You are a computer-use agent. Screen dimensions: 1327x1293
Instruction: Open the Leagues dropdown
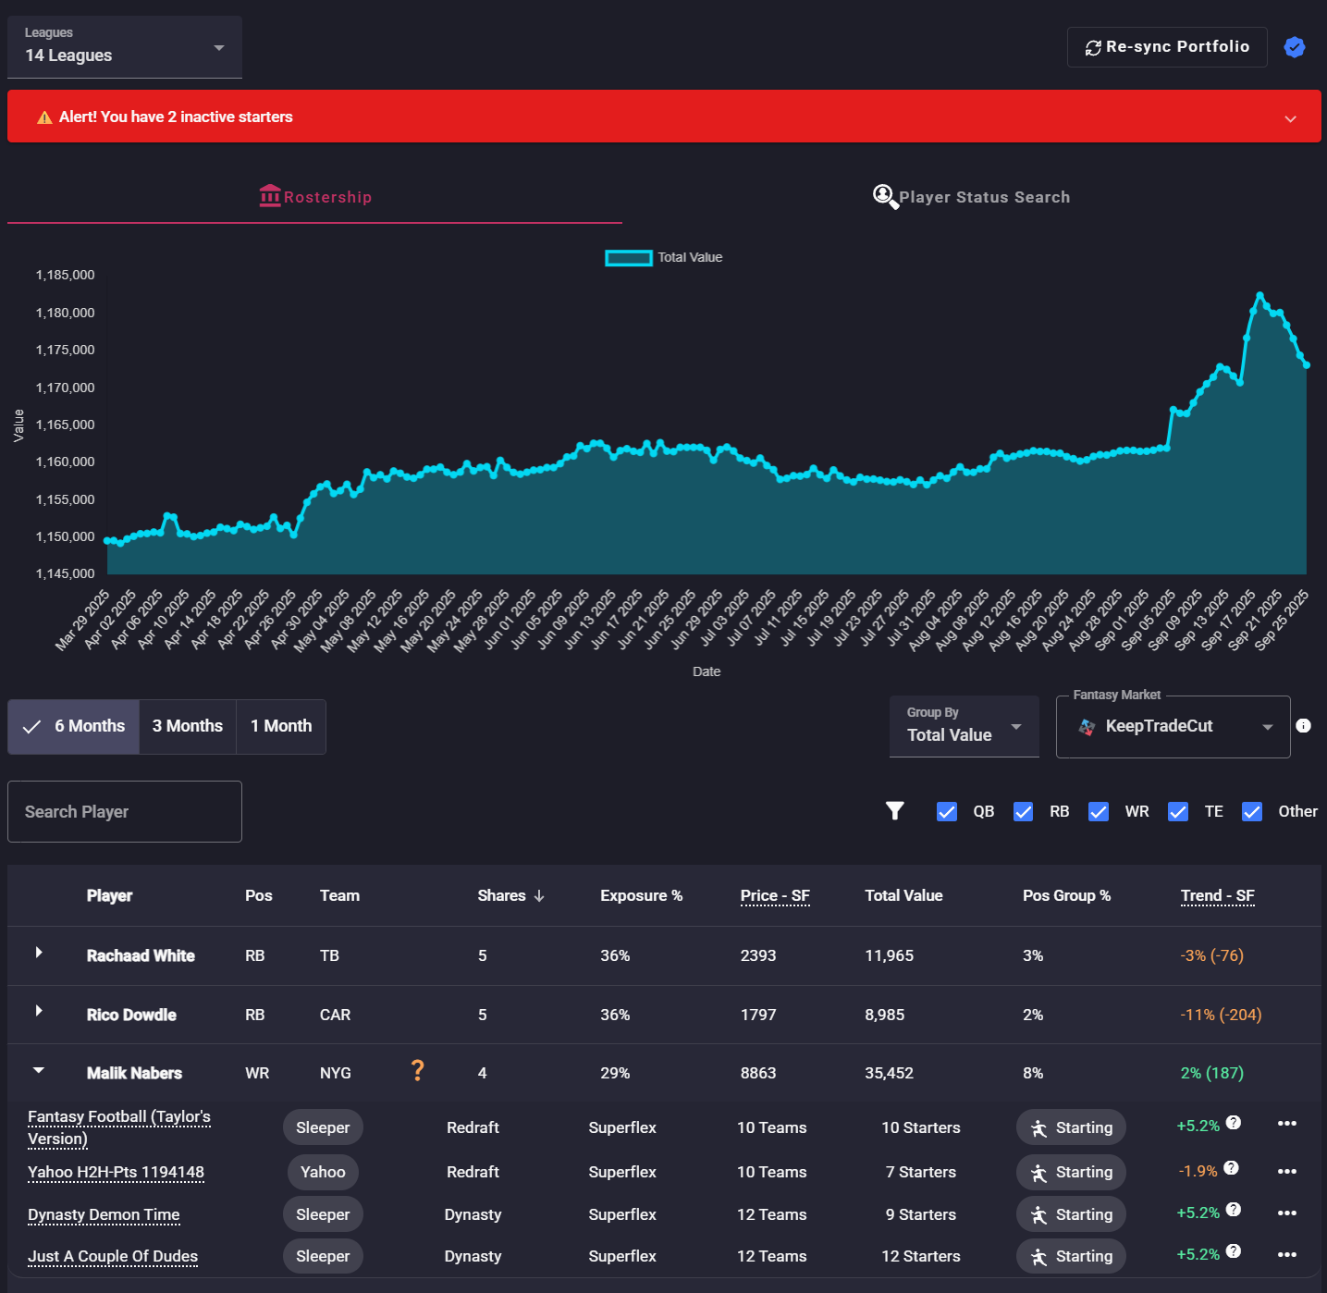point(125,47)
